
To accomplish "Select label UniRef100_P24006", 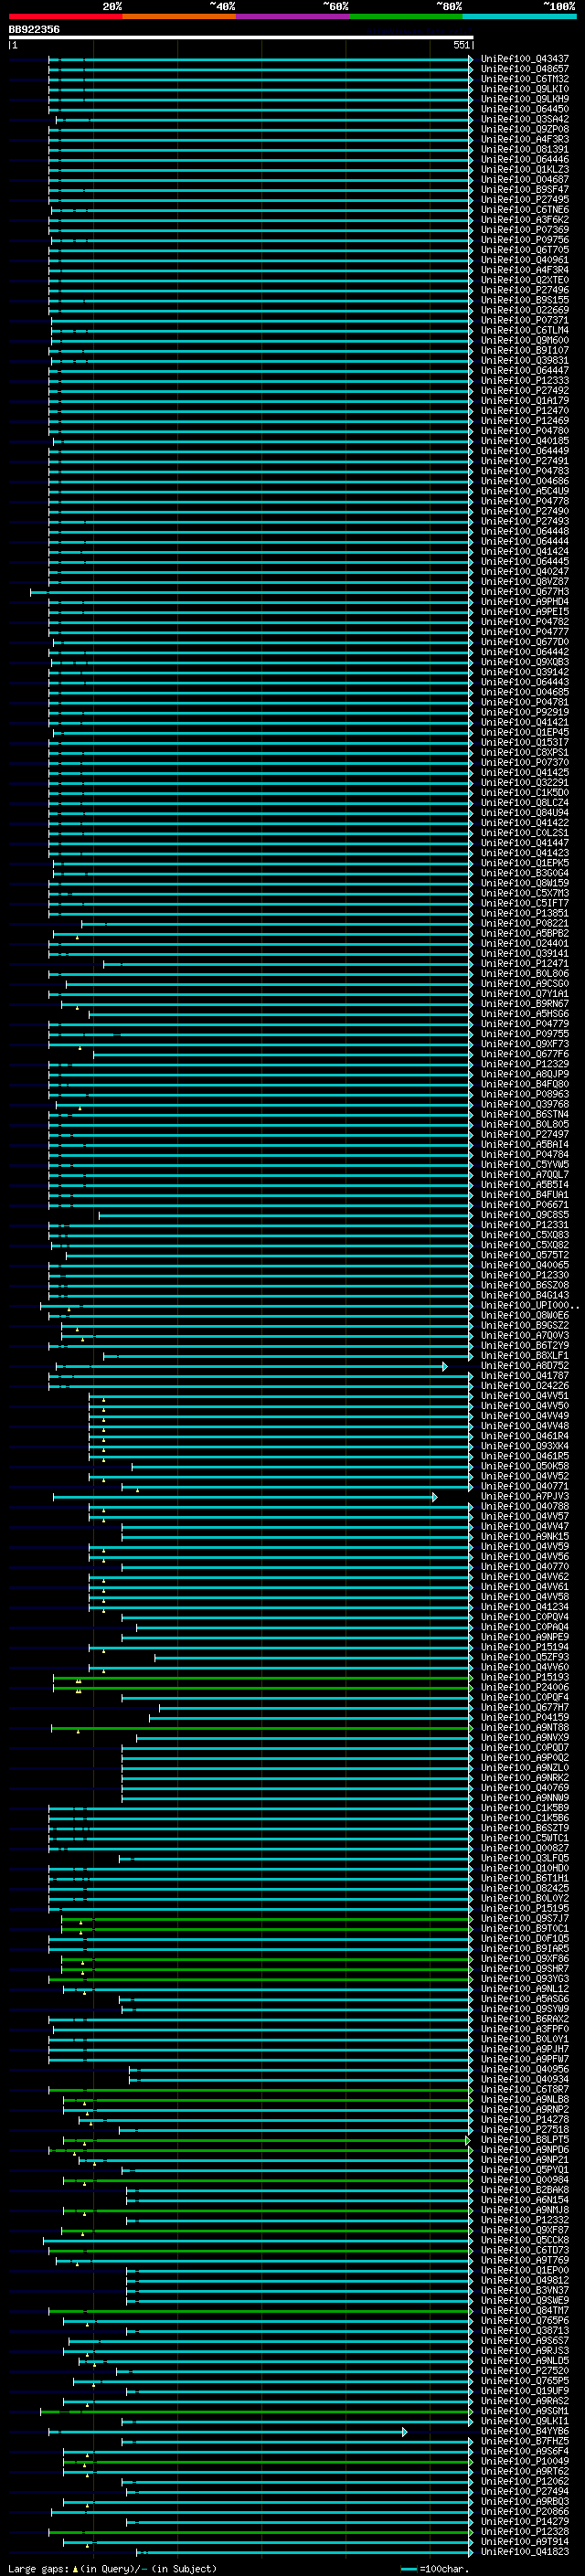I will 524,1687.
